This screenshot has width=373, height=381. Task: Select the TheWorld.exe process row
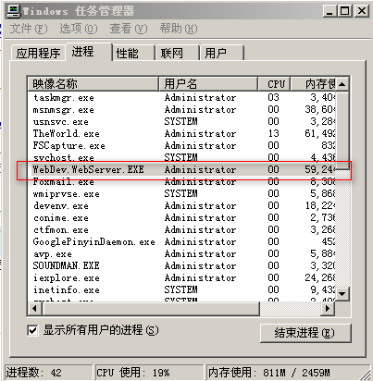click(181, 134)
